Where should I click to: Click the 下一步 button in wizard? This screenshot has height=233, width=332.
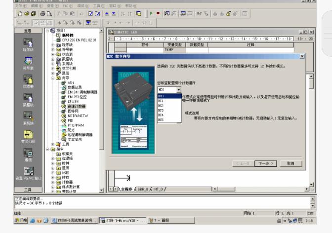tap(265, 163)
